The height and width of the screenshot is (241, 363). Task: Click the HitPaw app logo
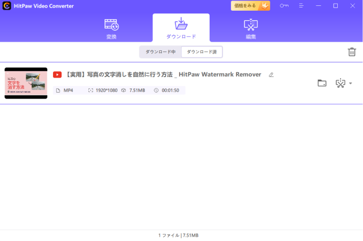click(x=7, y=6)
